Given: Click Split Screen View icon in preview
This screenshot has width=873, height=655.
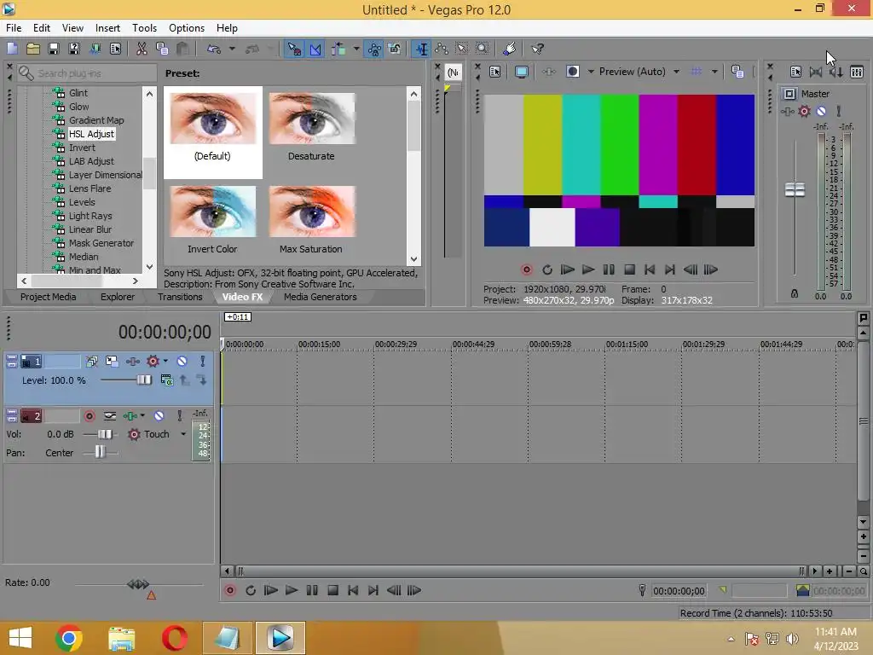Looking at the screenshot, I should (573, 72).
